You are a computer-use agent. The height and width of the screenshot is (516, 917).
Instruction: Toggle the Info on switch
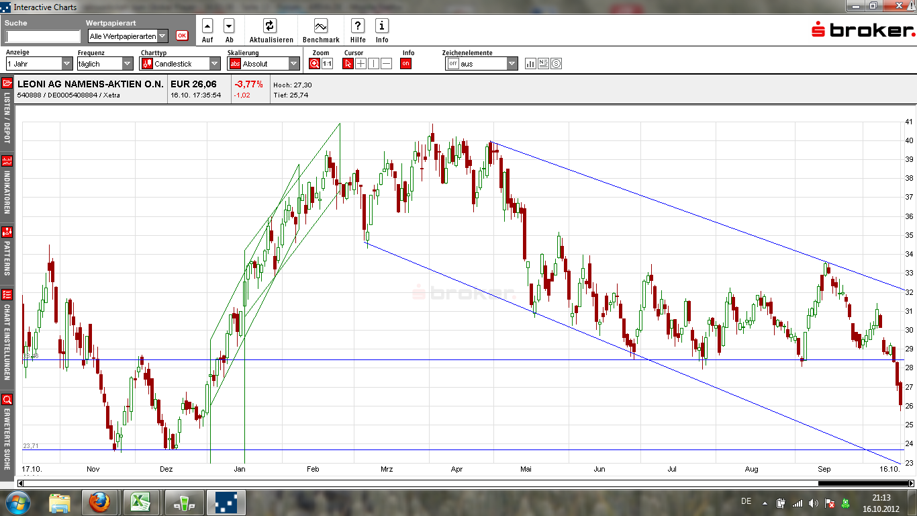(x=405, y=64)
